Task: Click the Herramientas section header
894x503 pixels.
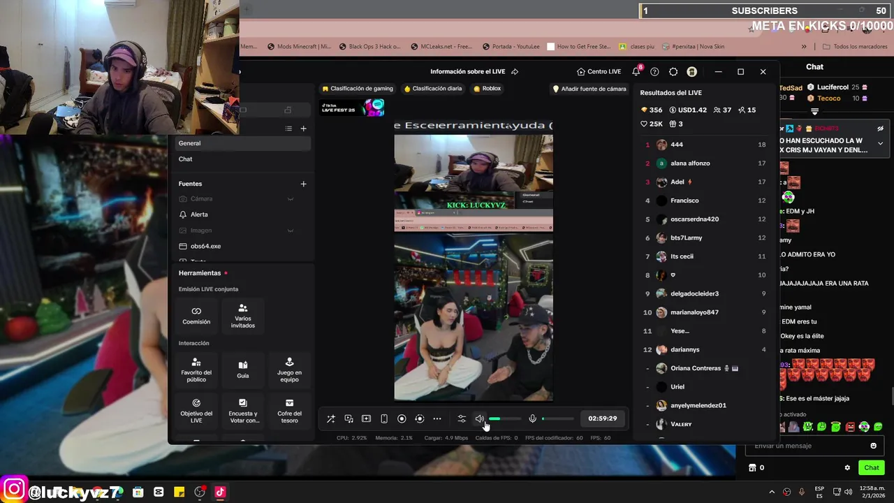Action: point(200,273)
